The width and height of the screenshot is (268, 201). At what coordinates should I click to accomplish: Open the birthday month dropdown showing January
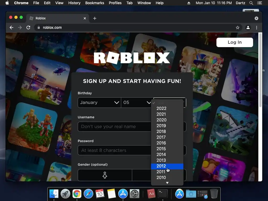click(x=99, y=103)
